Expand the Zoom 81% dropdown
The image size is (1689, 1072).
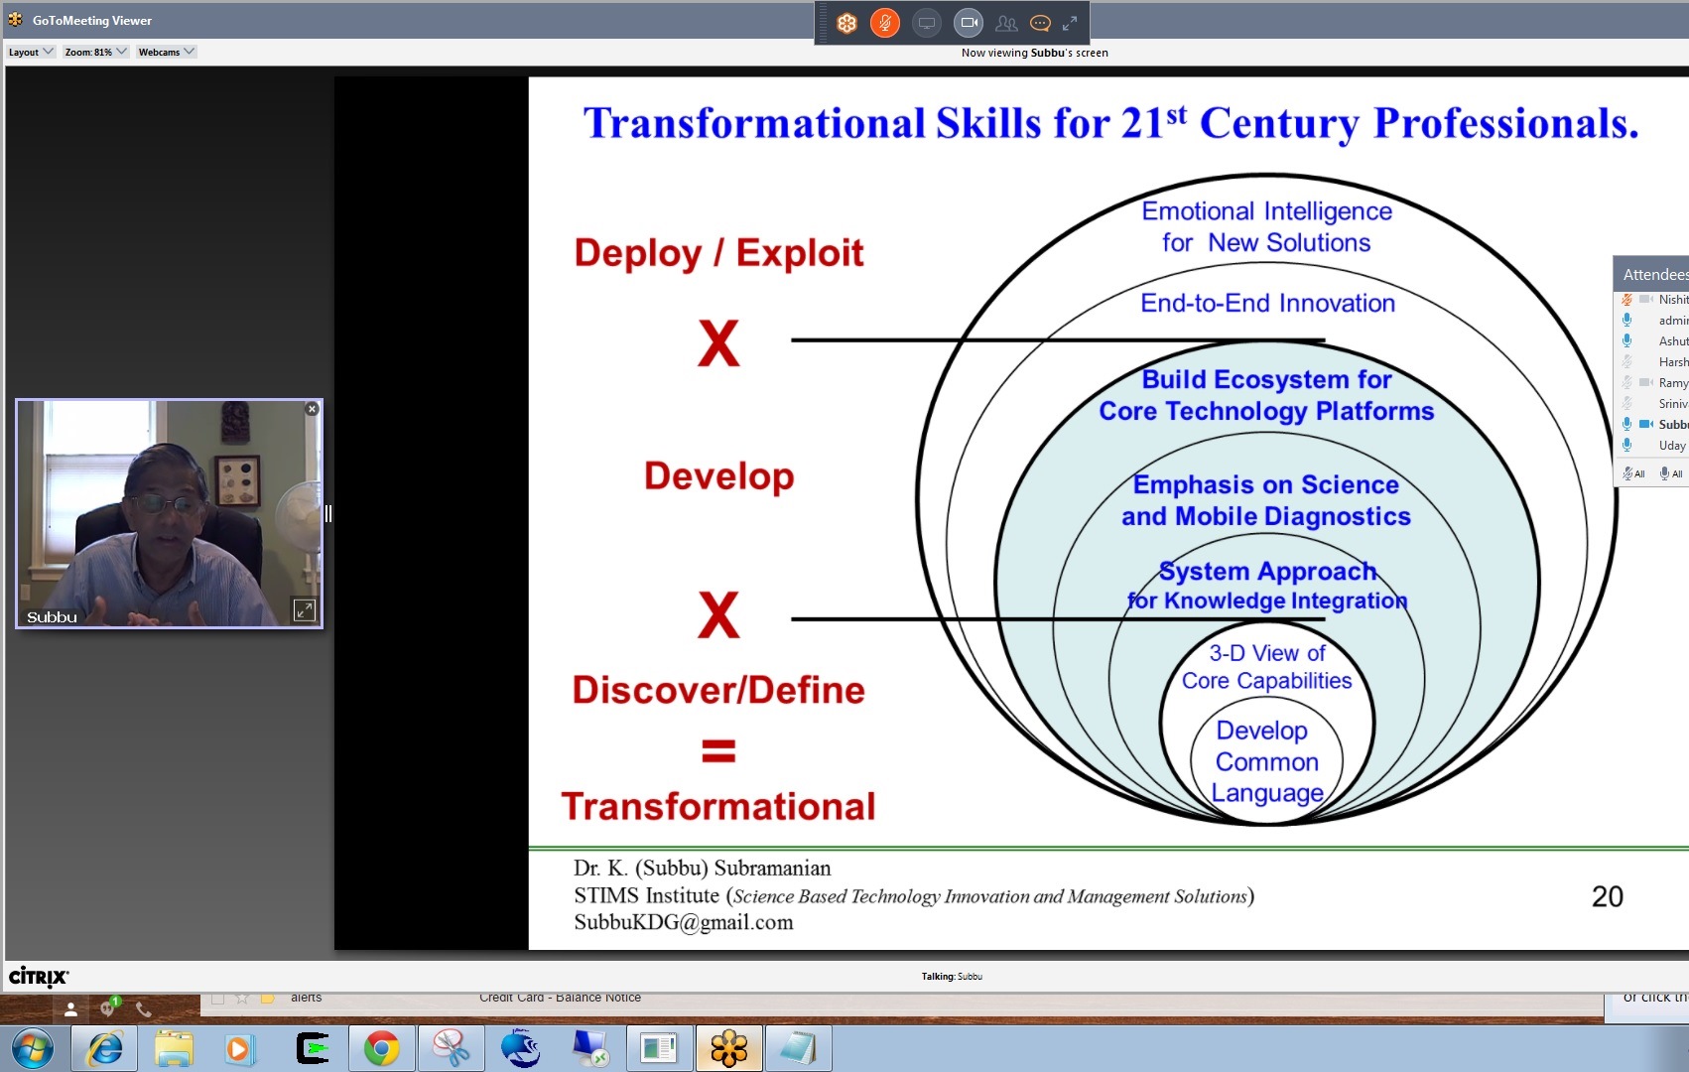(x=95, y=52)
